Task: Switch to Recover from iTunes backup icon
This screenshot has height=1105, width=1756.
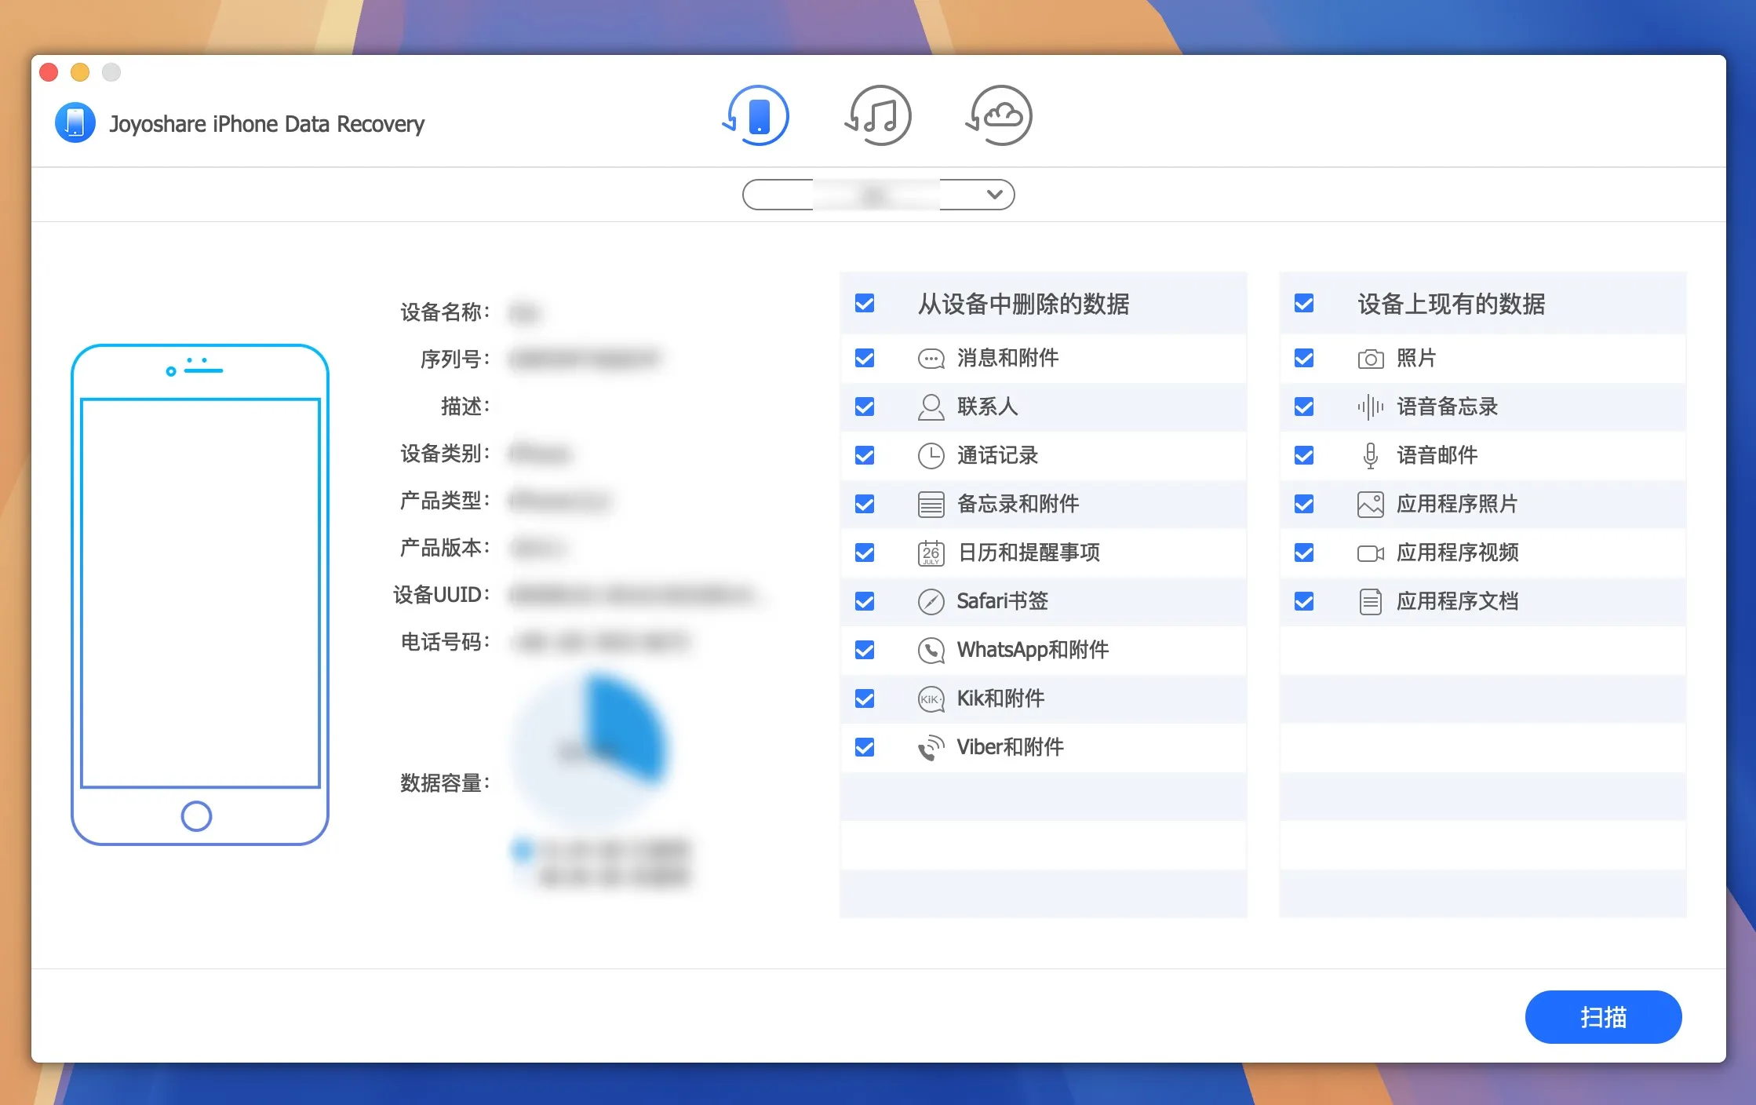Action: tap(878, 116)
